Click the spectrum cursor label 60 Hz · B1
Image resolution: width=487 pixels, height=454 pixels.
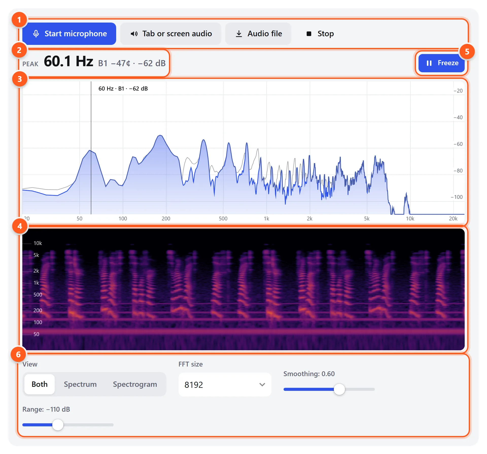pos(123,89)
